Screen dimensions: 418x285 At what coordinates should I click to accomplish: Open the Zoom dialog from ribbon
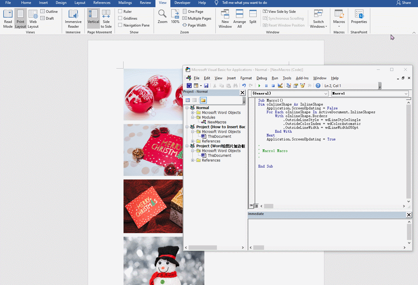click(x=163, y=17)
